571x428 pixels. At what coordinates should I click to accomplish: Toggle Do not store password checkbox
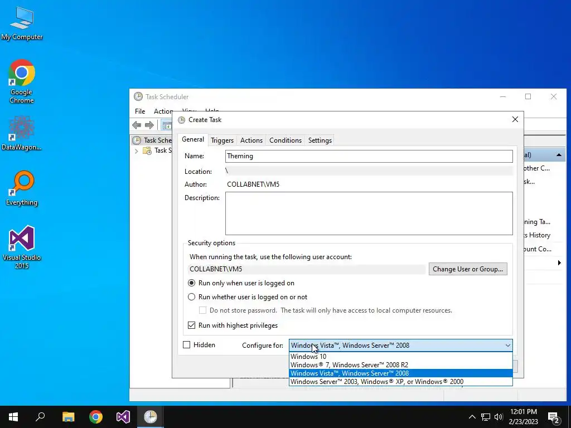click(202, 310)
